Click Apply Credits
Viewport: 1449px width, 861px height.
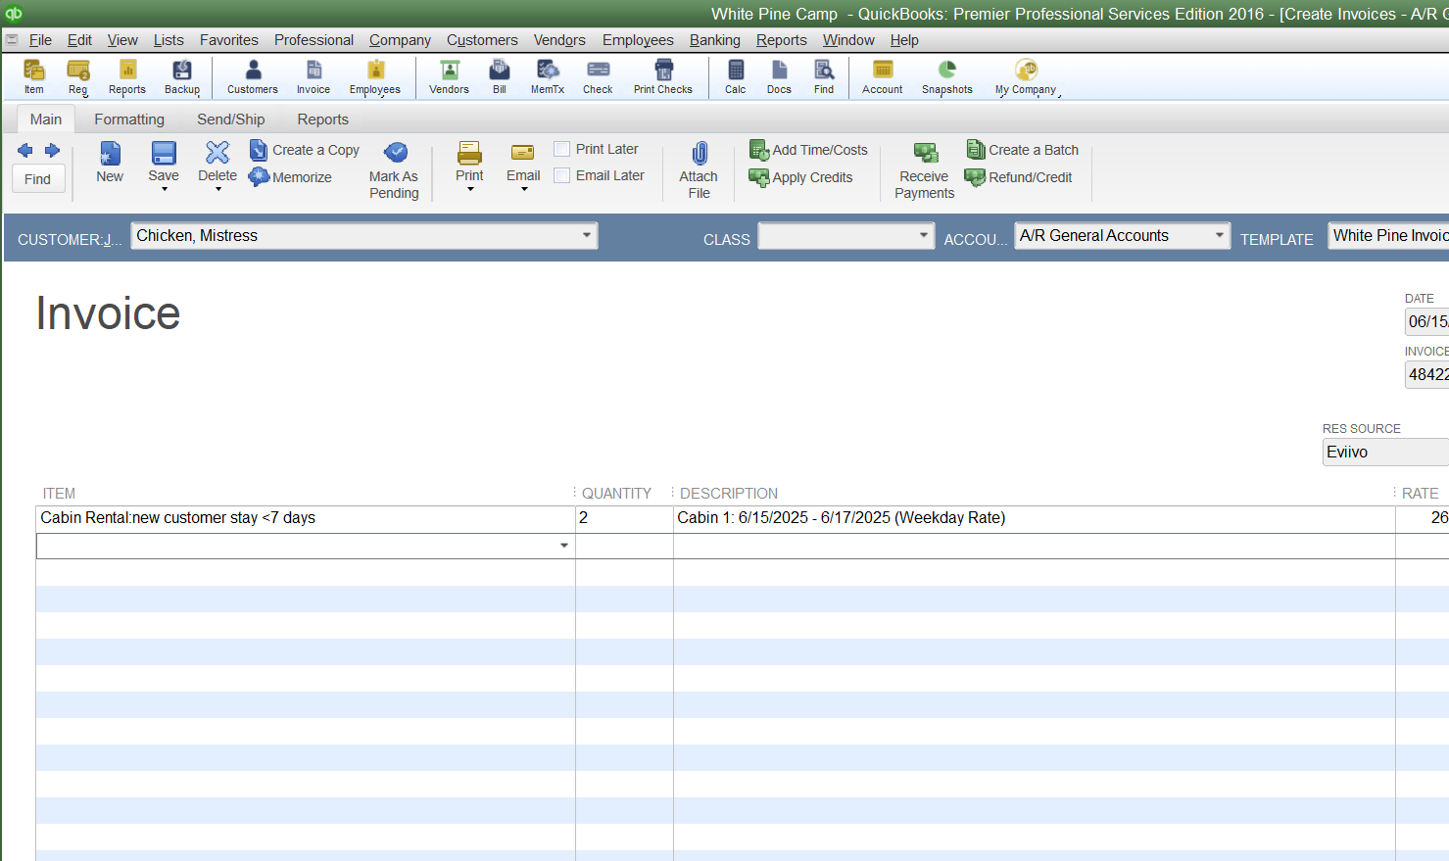click(800, 177)
